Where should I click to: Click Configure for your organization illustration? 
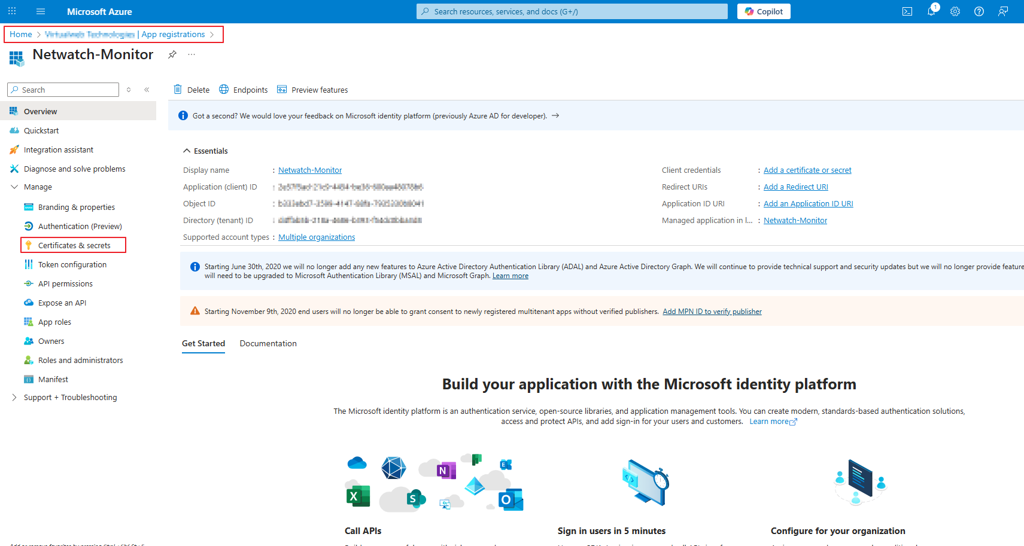coord(860,483)
